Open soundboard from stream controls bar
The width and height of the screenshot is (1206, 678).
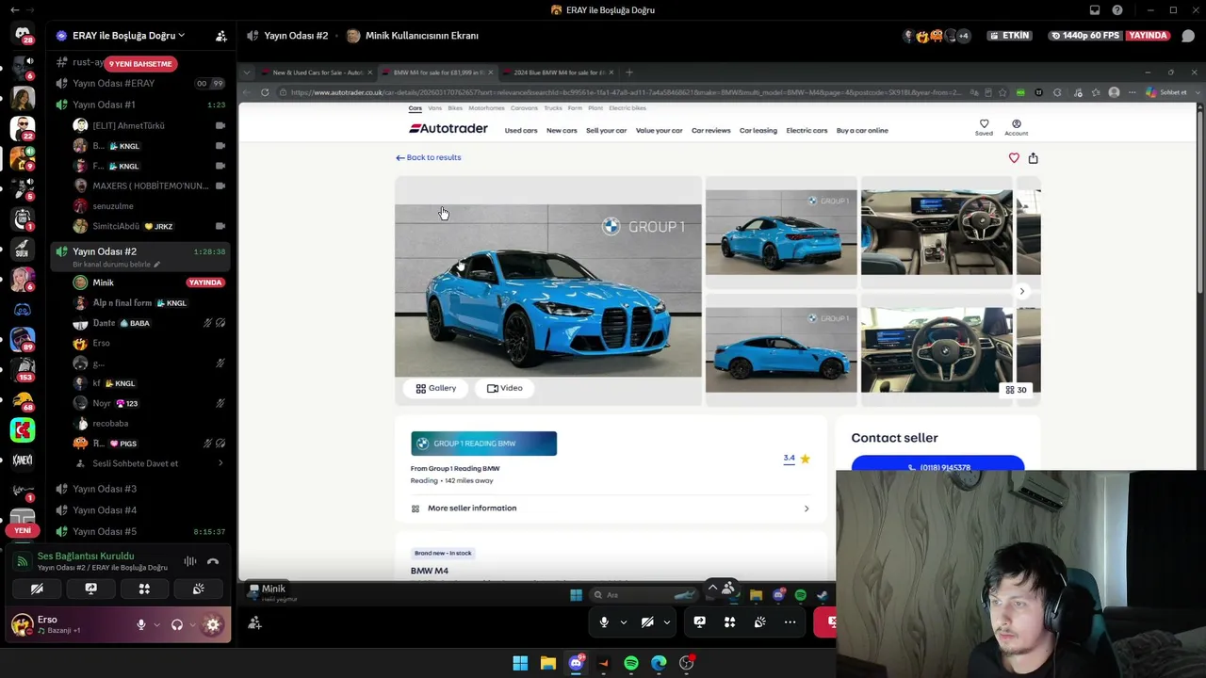point(759,622)
